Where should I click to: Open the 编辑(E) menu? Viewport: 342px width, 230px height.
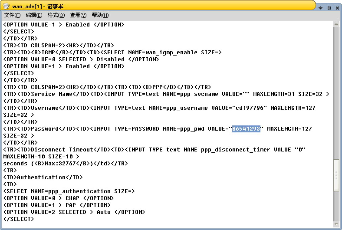coord(34,15)
